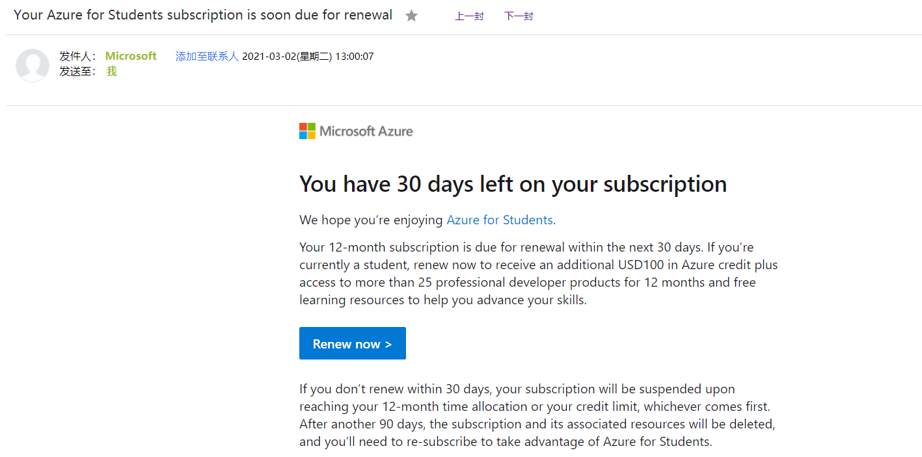Click the Microsoft Azure wordmark text
Image resolution: width=922 pixels, height=457 pixels.
(x=366, y=131)
